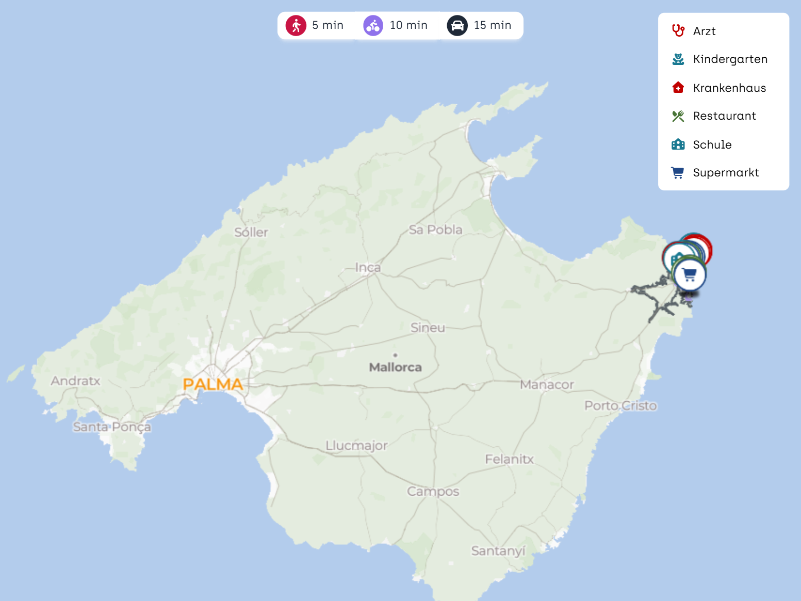Toggle the 5 min walking icon
This screenshot has width=801, height=601.
click(x=296, y=25)
